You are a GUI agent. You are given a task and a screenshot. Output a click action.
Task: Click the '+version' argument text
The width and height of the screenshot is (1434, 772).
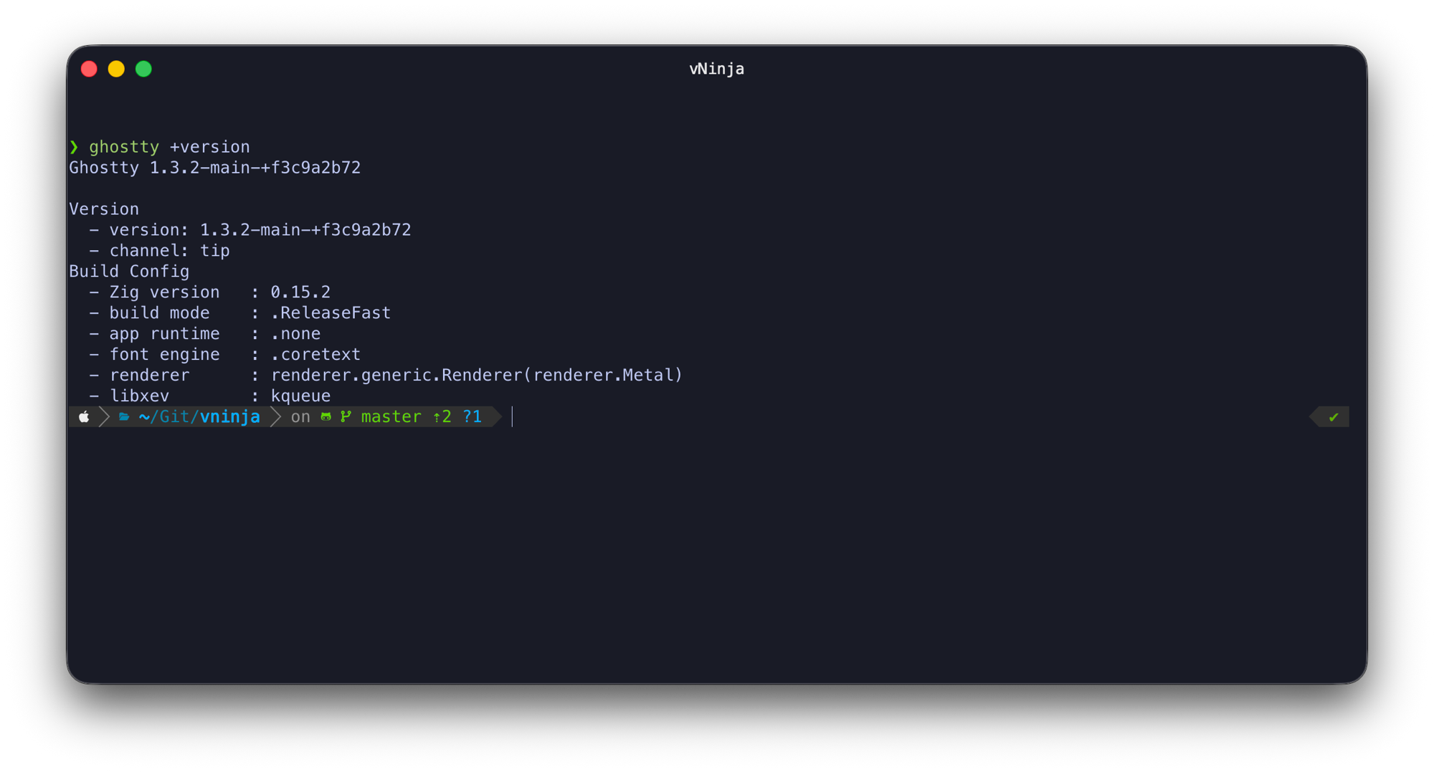[x=209, y=147]
